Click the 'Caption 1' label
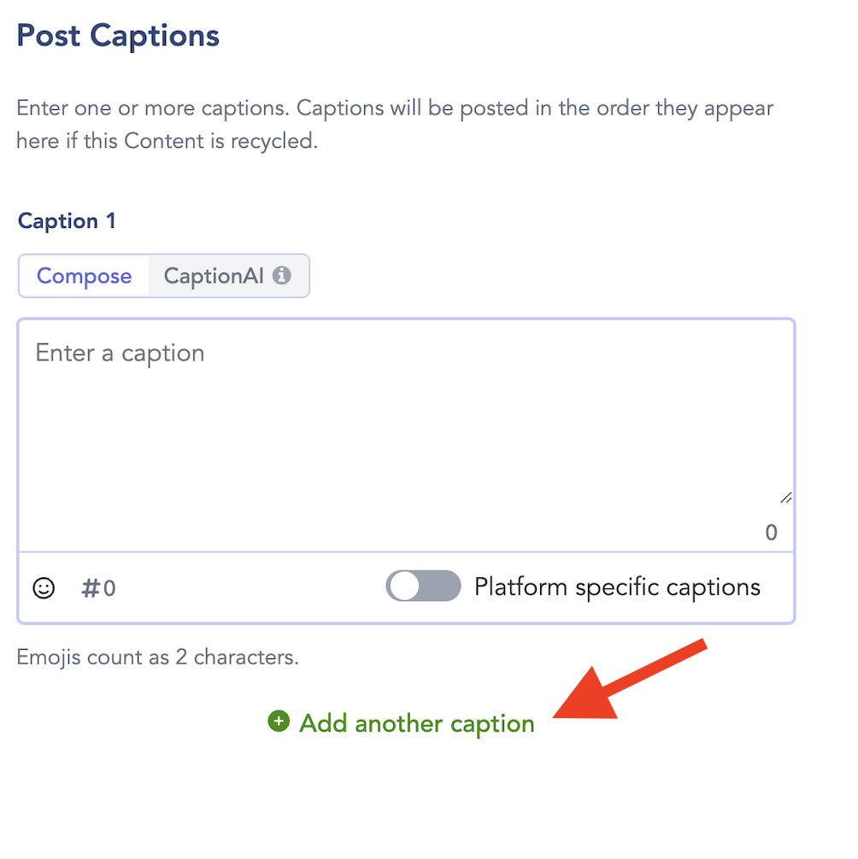This screenshot has width=858, height=859. (67, 221)
